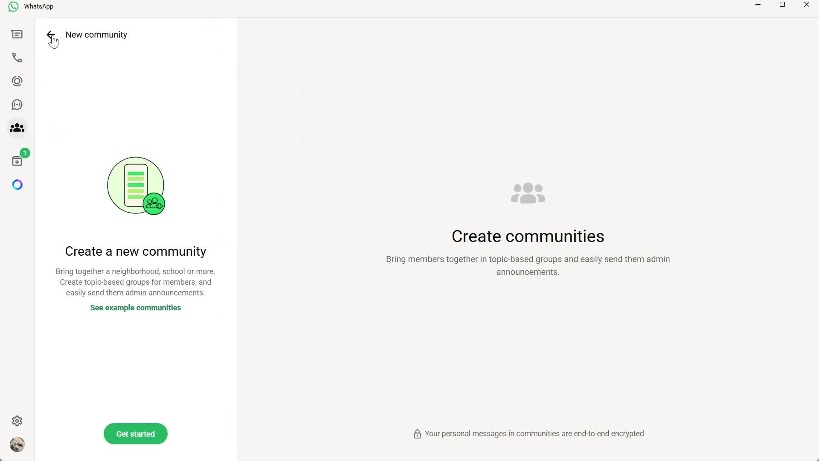The image size is (819, 461).
Task: Click the encryption lock icon
Action: (x=417, y=434)
